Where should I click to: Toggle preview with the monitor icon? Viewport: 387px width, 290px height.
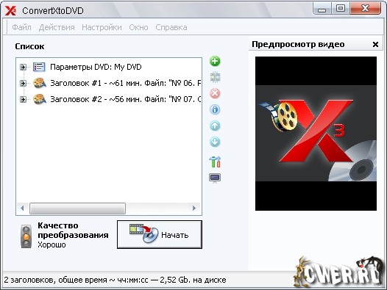215,178
